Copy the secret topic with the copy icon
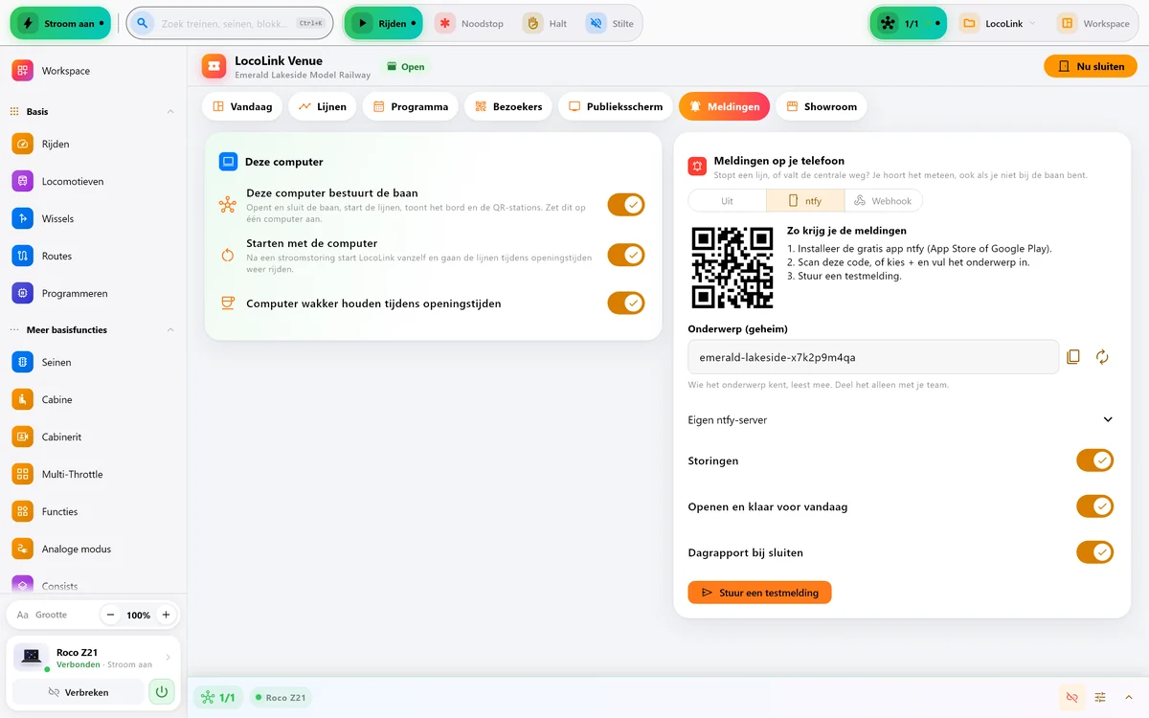 (x=1073, y=357)
